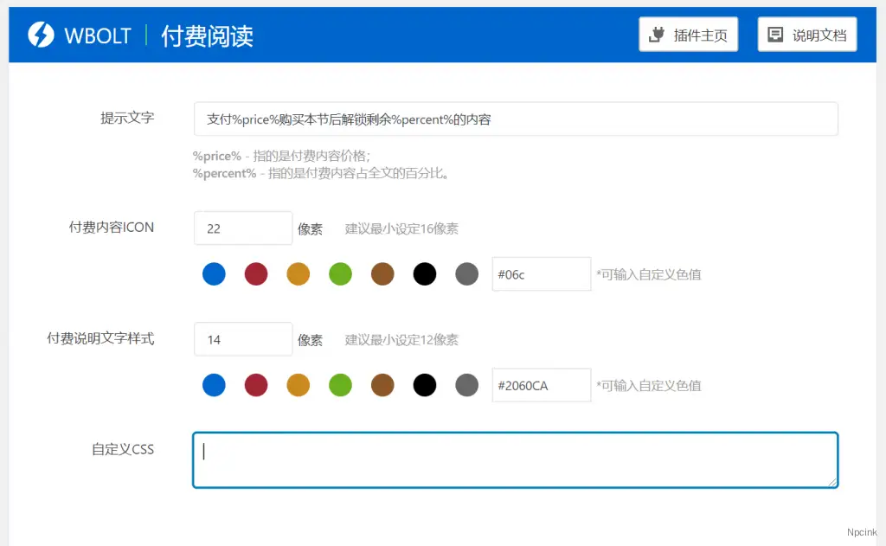This screenshot has height=546, width=886.
Task: Click the text size field showing 14
Action: 242,338
